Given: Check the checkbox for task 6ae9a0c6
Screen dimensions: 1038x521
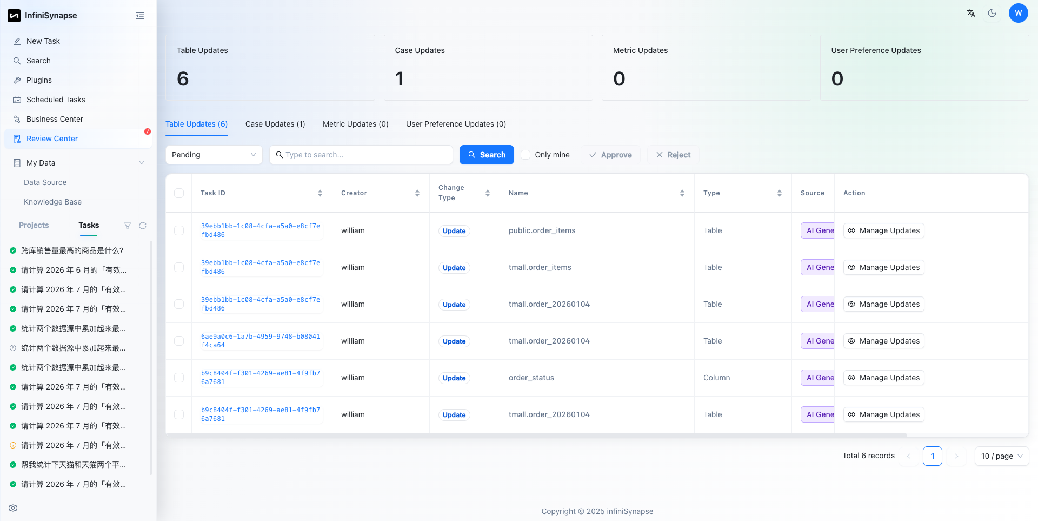Looking at the screenshot, I should point(179,341).
